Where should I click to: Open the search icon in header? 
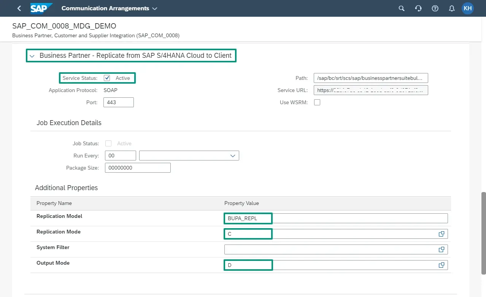(402, 8)
